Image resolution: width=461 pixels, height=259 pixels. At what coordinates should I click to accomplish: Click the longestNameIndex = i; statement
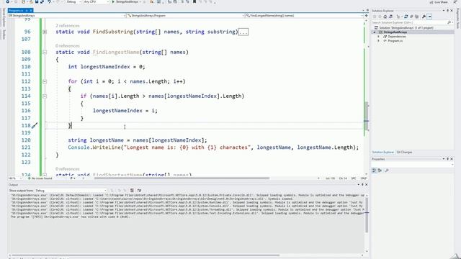[125, 111]
